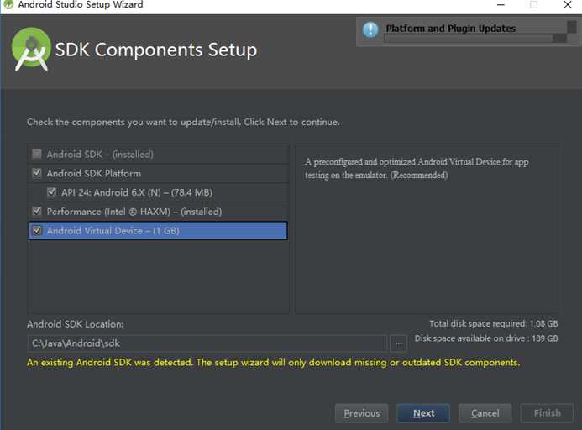Select the Performance Intel HAXM row
The height and width of the screenshot is (430, 582).
[x=158, y=212]
